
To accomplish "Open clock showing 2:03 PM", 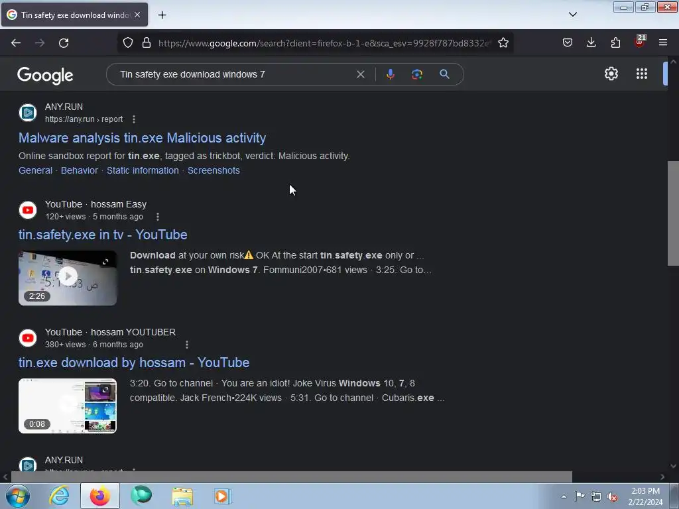I will [645, 496].
